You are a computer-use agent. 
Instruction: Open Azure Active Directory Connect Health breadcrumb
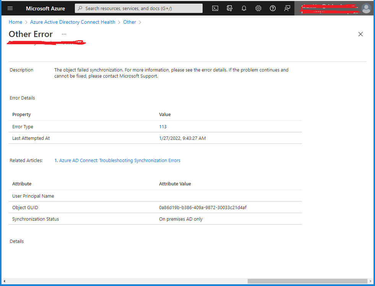pos(73,22)
